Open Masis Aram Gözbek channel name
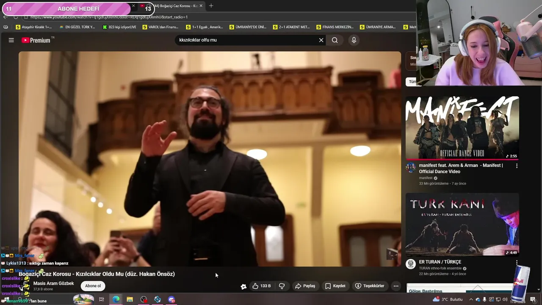 click(54, 283)
